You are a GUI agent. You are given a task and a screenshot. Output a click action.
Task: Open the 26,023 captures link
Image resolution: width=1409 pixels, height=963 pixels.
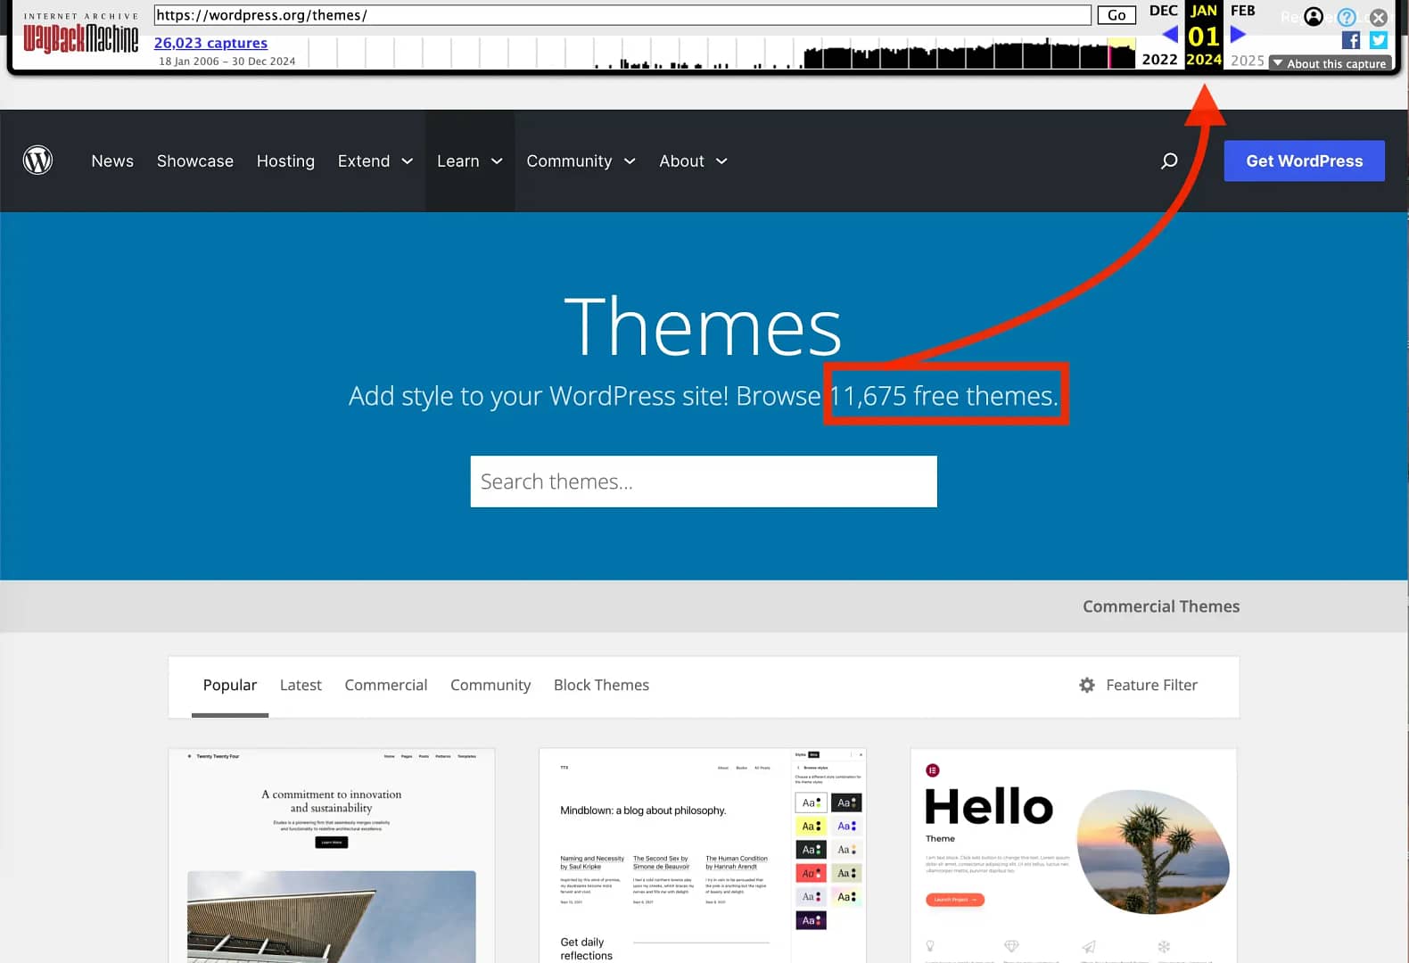(210, 43)
